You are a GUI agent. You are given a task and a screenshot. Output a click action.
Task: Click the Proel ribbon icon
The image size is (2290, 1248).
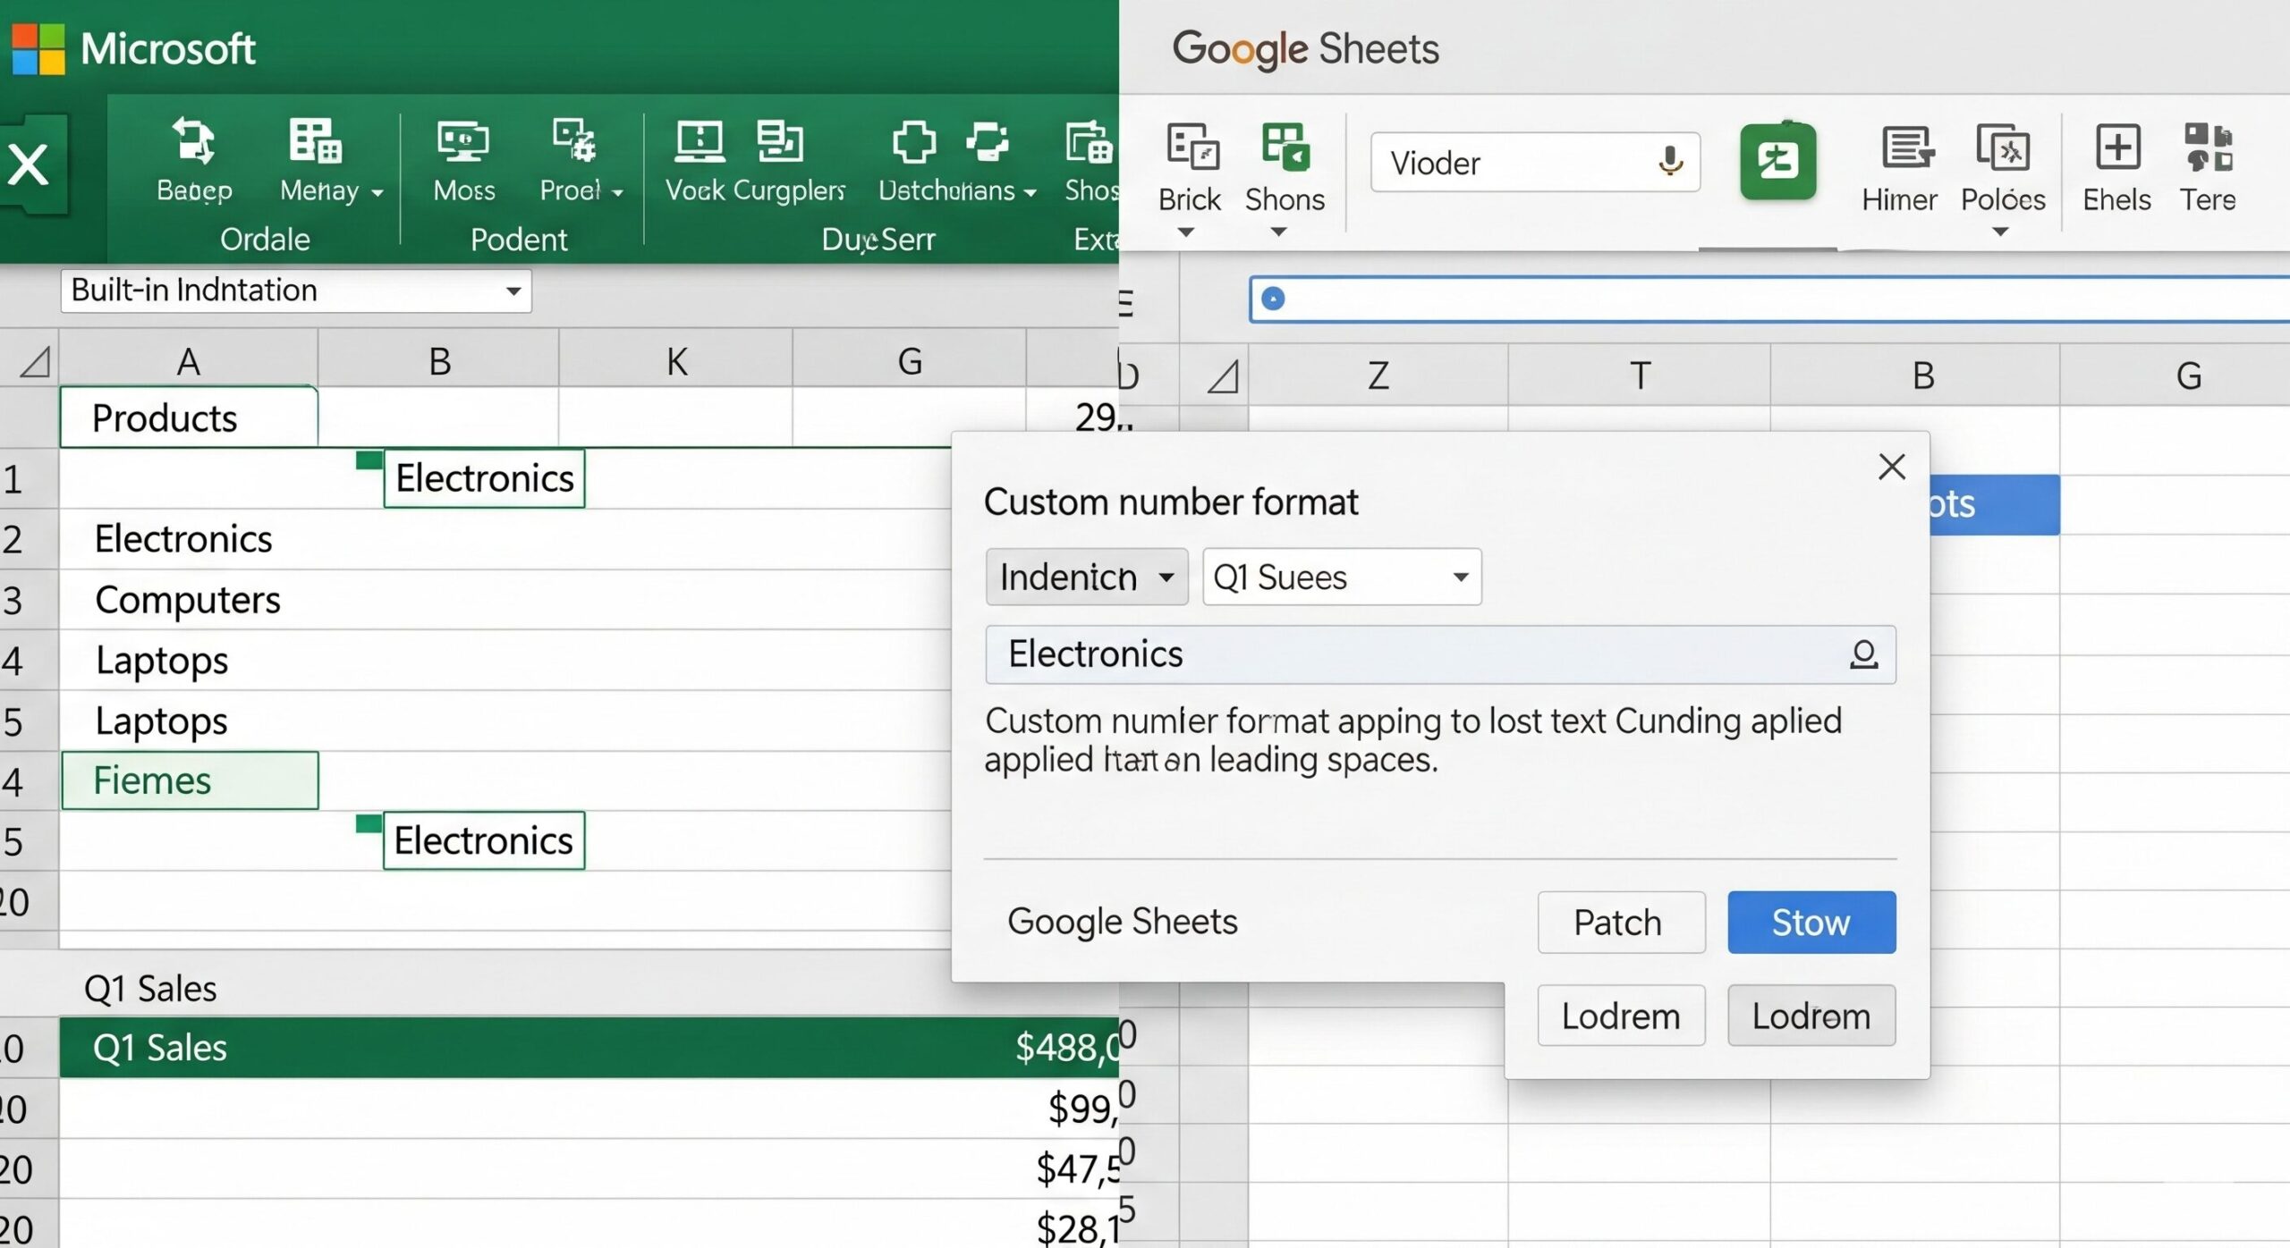click(573, 141)
